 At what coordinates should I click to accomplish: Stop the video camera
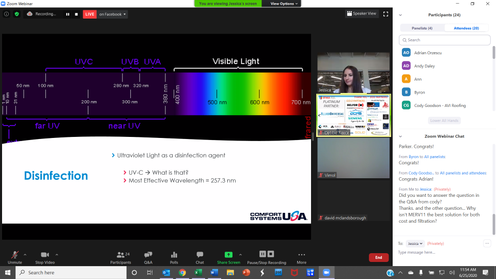click(x=45, y=257)
